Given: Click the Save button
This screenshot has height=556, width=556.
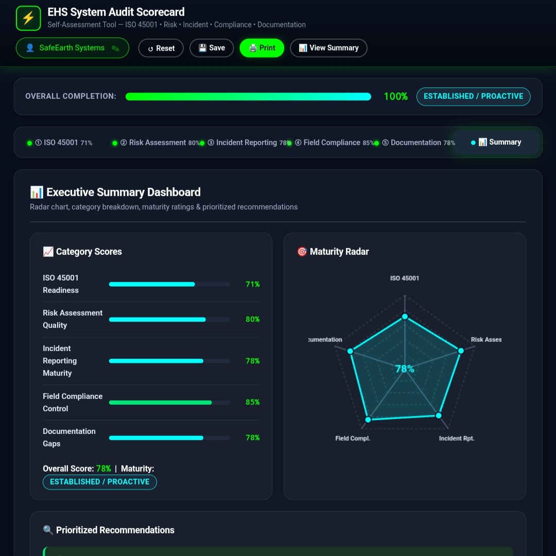Looking at the screenshot, I should [212, 48].
